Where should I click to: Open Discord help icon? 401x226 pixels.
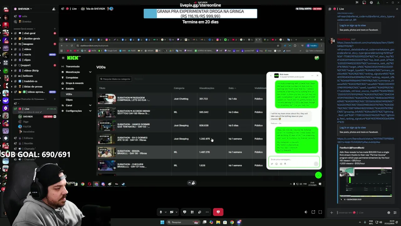(371, 3)
